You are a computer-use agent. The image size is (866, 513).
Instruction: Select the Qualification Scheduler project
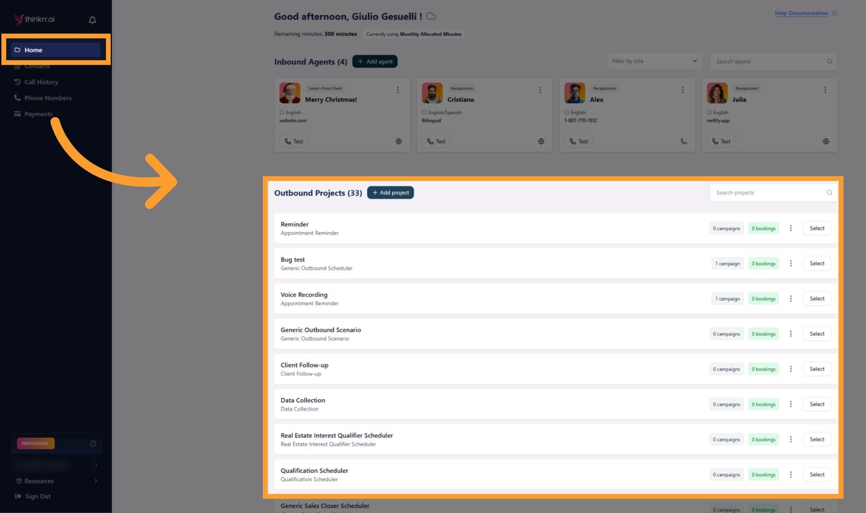pyautogui.click(x=817, y=475)
